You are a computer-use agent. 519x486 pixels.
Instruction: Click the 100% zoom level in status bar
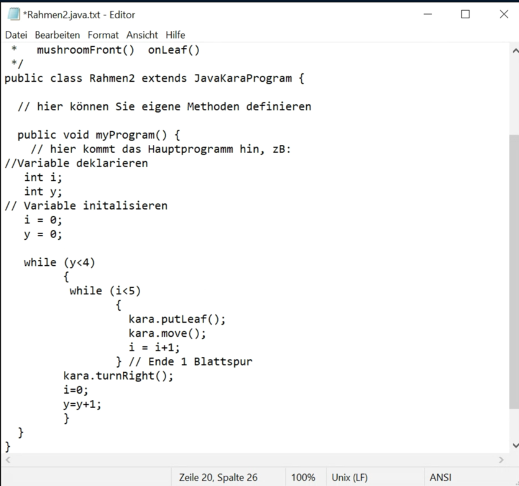pyautogui.click(x=303, y=477)
